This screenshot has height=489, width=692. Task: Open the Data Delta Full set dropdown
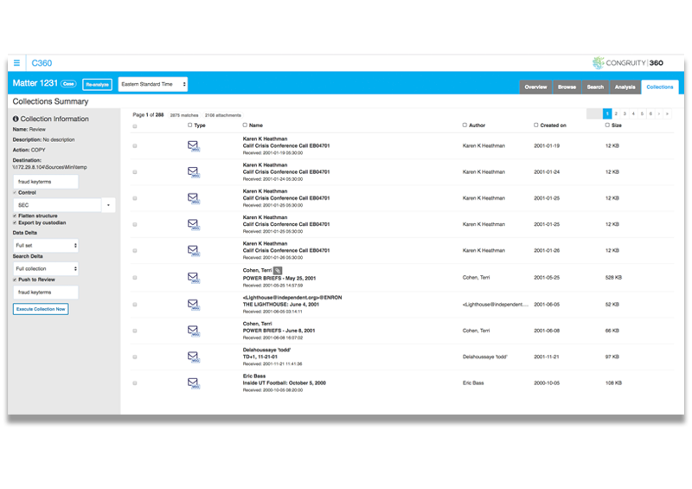tap(46, 245)
